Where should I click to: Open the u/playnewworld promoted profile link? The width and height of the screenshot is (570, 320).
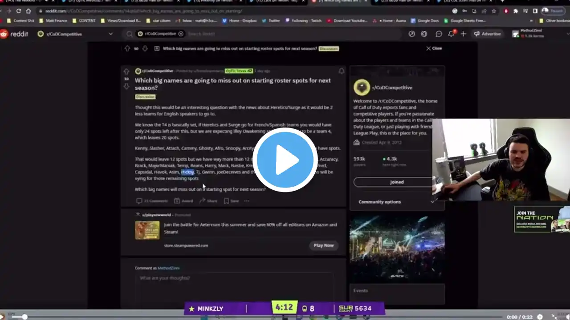click(x=156, y=215)
